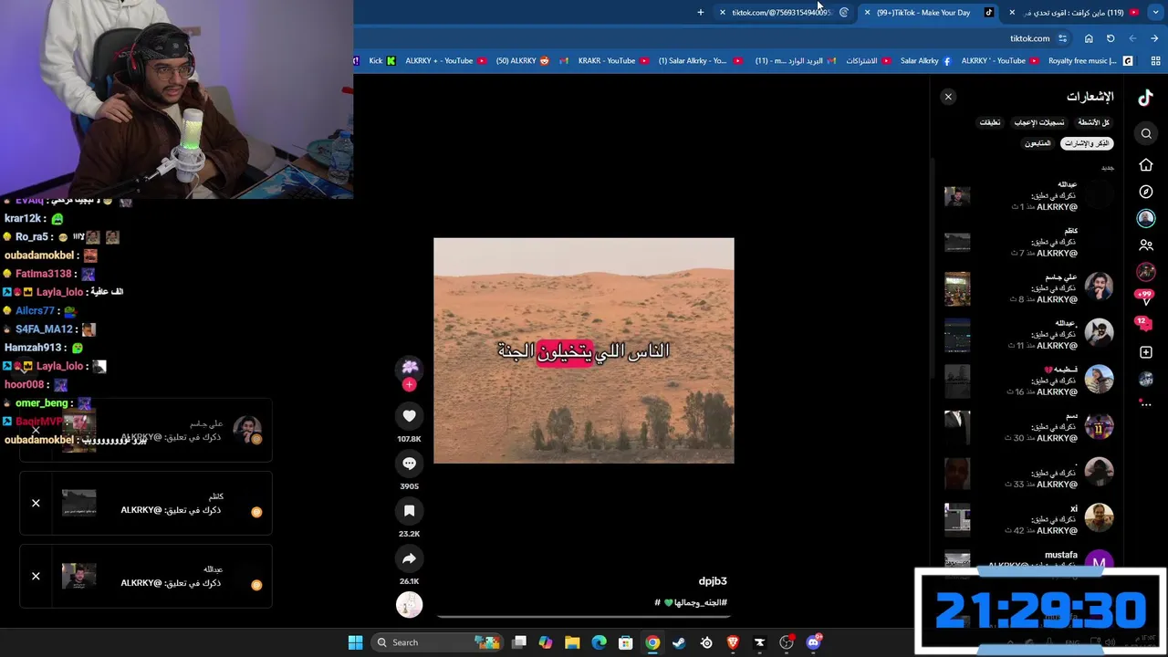
Task: Dismiss the عبدالله popup notification with X
Action: point(36,576)
